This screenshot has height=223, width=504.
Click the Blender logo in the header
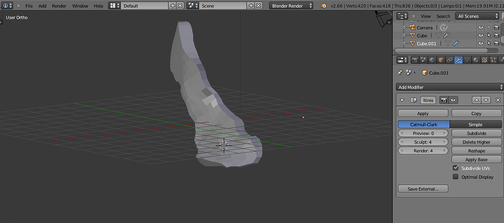pyautogui.click(x=324, y=6)
